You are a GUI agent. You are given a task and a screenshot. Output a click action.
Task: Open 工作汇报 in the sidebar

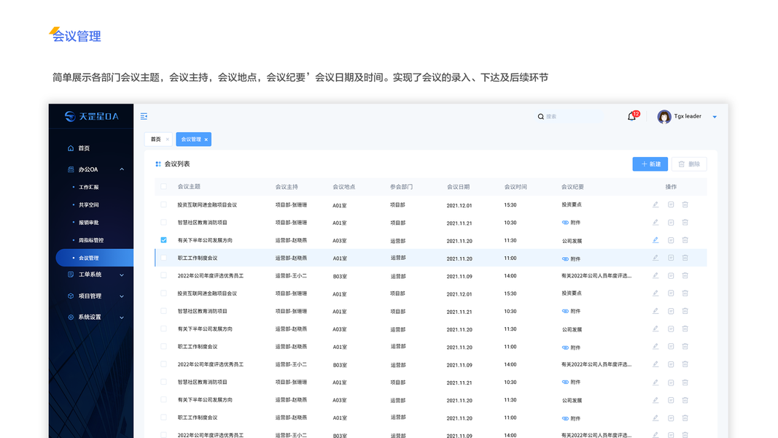89,187
